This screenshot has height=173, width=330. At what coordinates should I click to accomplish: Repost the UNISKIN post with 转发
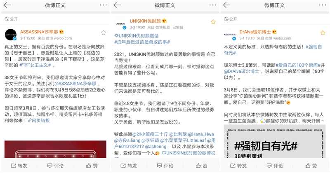pyautogui.click(x=129, y=166)
